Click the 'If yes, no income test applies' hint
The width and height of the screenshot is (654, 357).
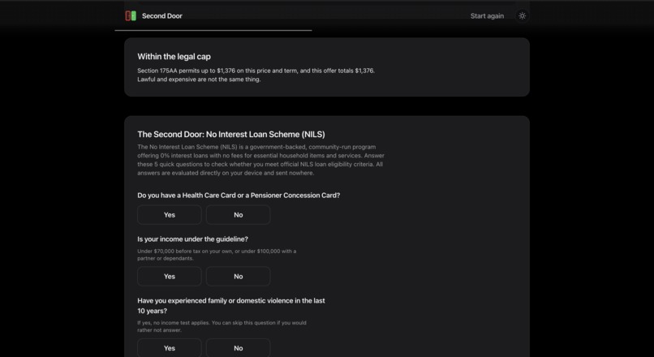coord(222,326)
